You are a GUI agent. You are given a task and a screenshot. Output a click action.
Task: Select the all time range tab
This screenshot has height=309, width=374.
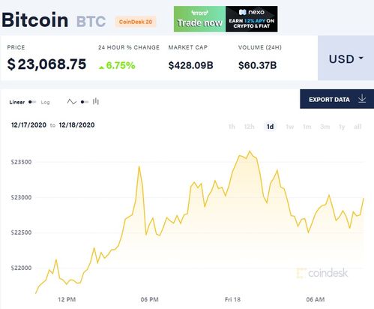pos(358,127)
